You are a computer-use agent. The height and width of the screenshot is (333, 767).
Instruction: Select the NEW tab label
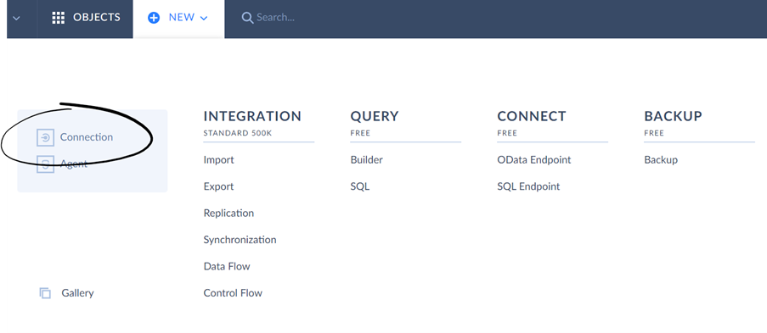(x=182, y=18)
